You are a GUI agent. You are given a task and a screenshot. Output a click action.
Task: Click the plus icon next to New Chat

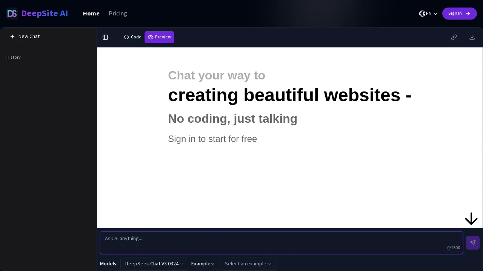pyautogui.click(x=12, y=37)
